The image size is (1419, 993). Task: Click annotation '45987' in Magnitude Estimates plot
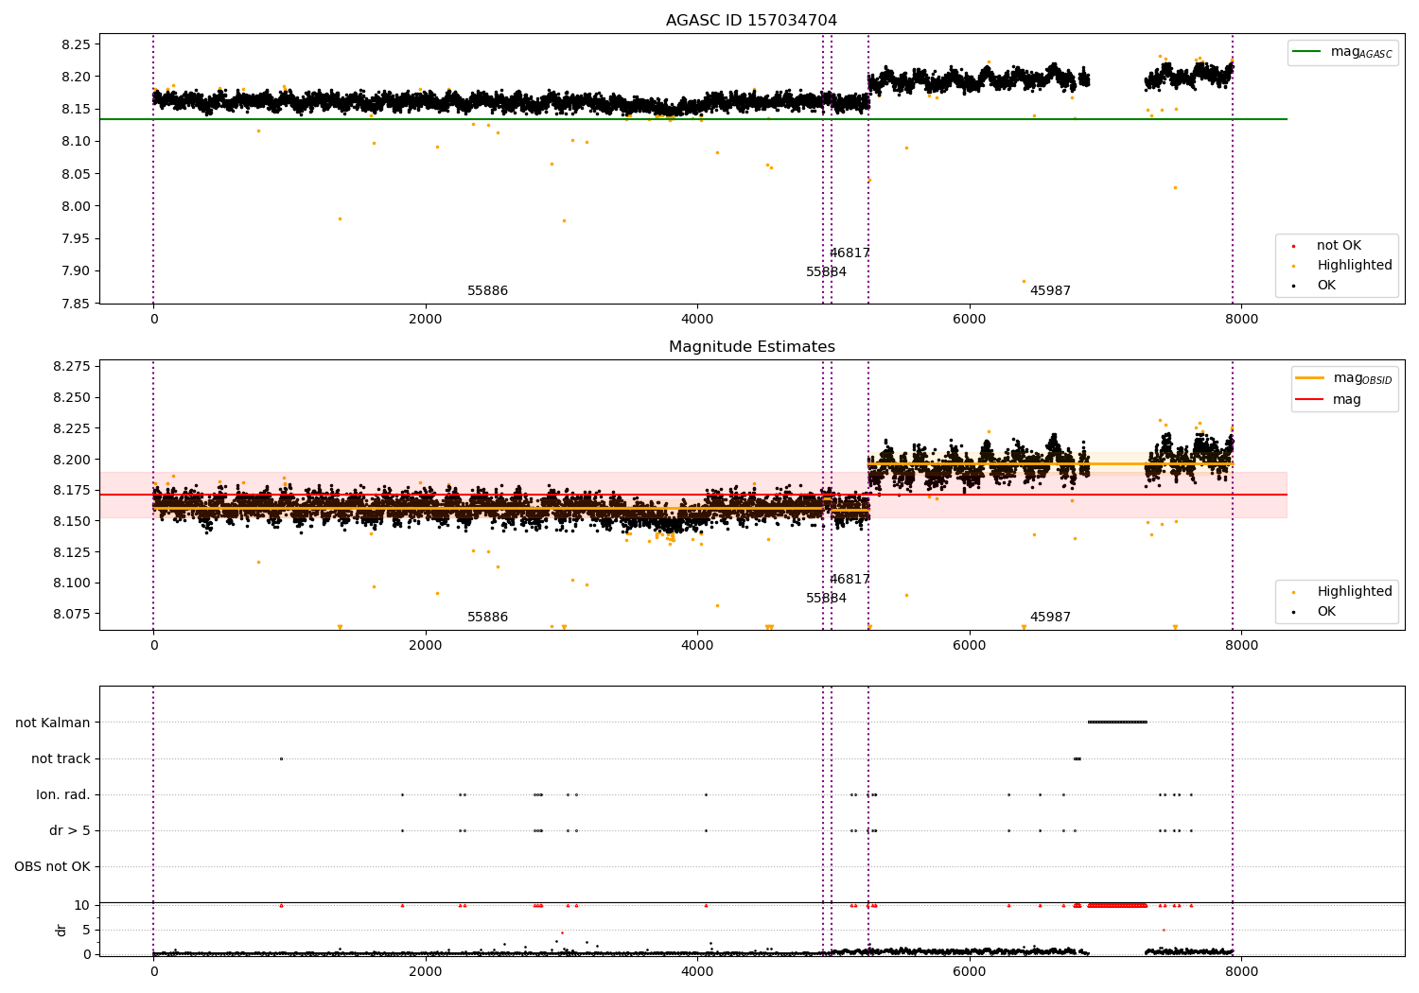(x=1050, y=618)
